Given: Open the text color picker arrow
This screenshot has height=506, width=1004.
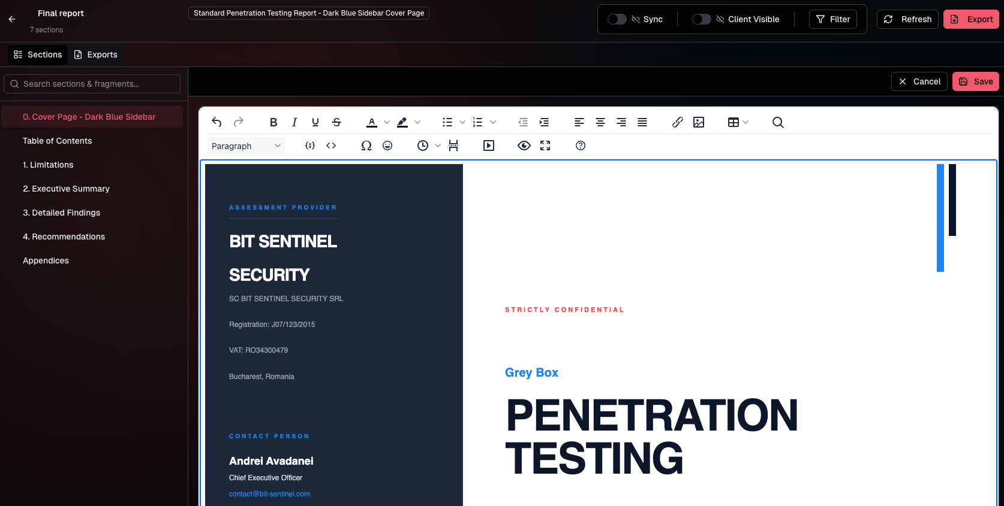Looking at the screenshot, I should (387, 122).
